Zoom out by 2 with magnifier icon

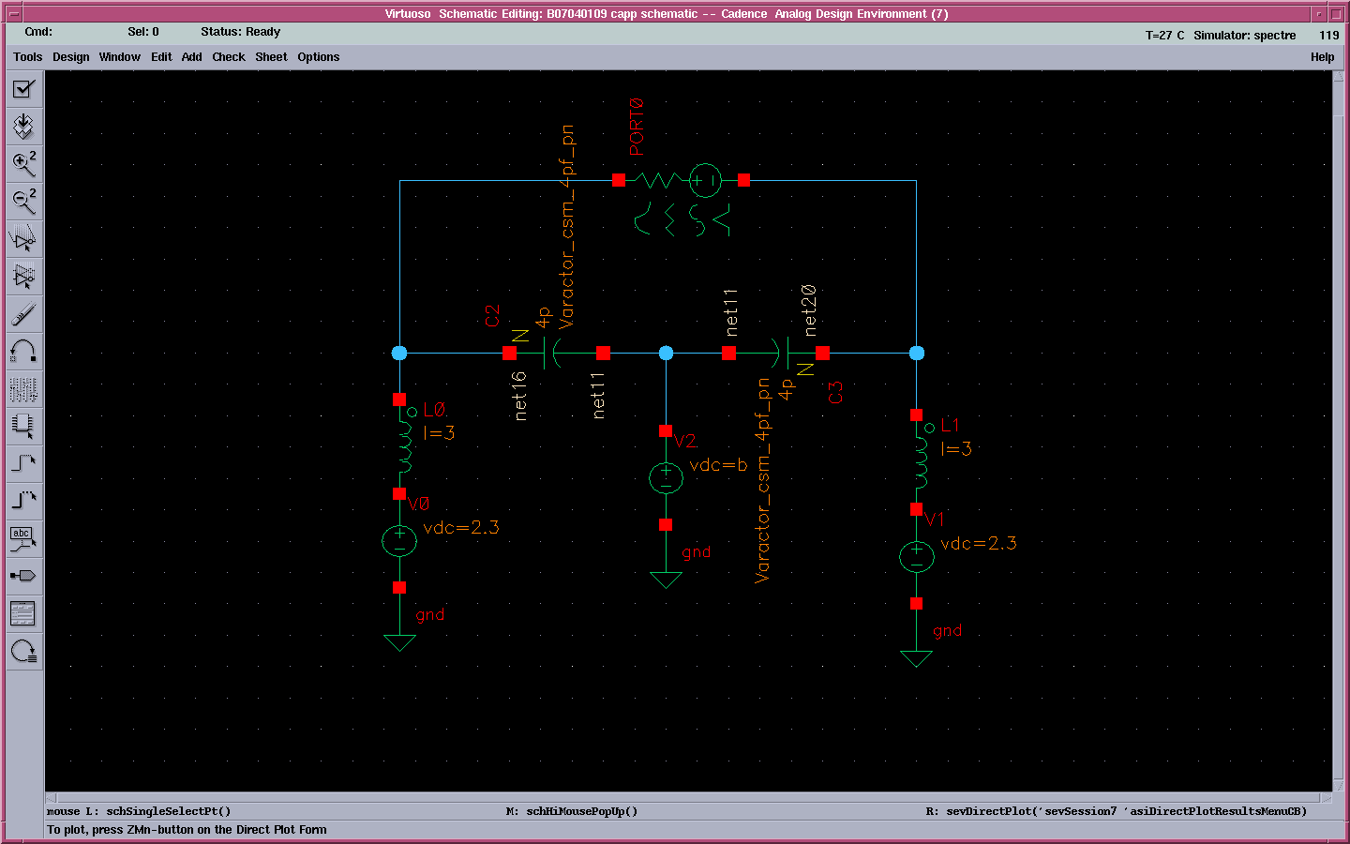click(23, 202)
